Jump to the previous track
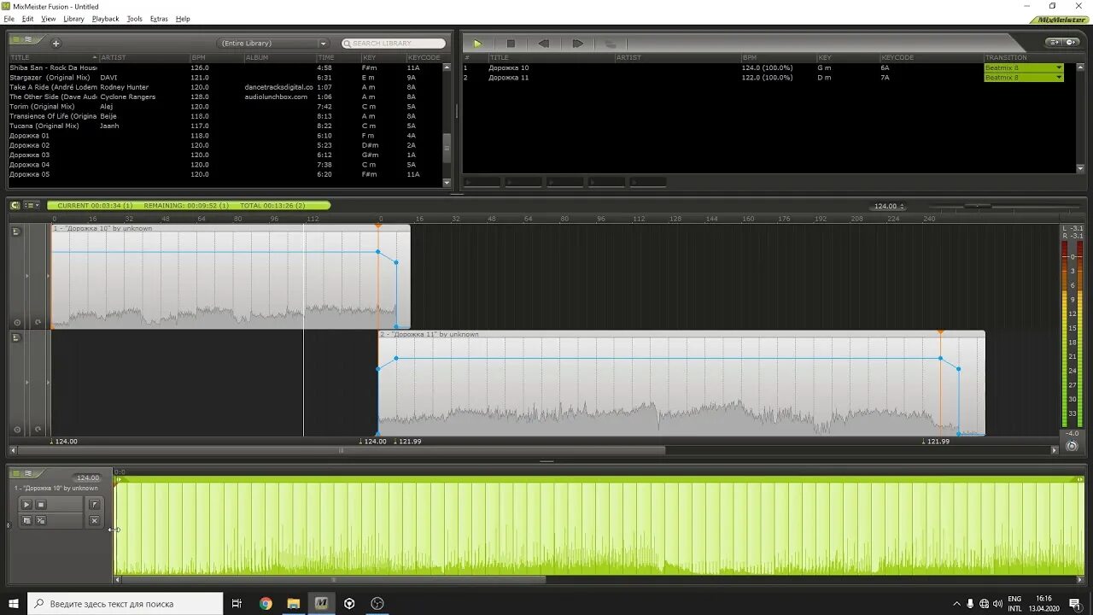Viewport: 1093px width, 615px height. pyautogui.click(x=544, y=43)
